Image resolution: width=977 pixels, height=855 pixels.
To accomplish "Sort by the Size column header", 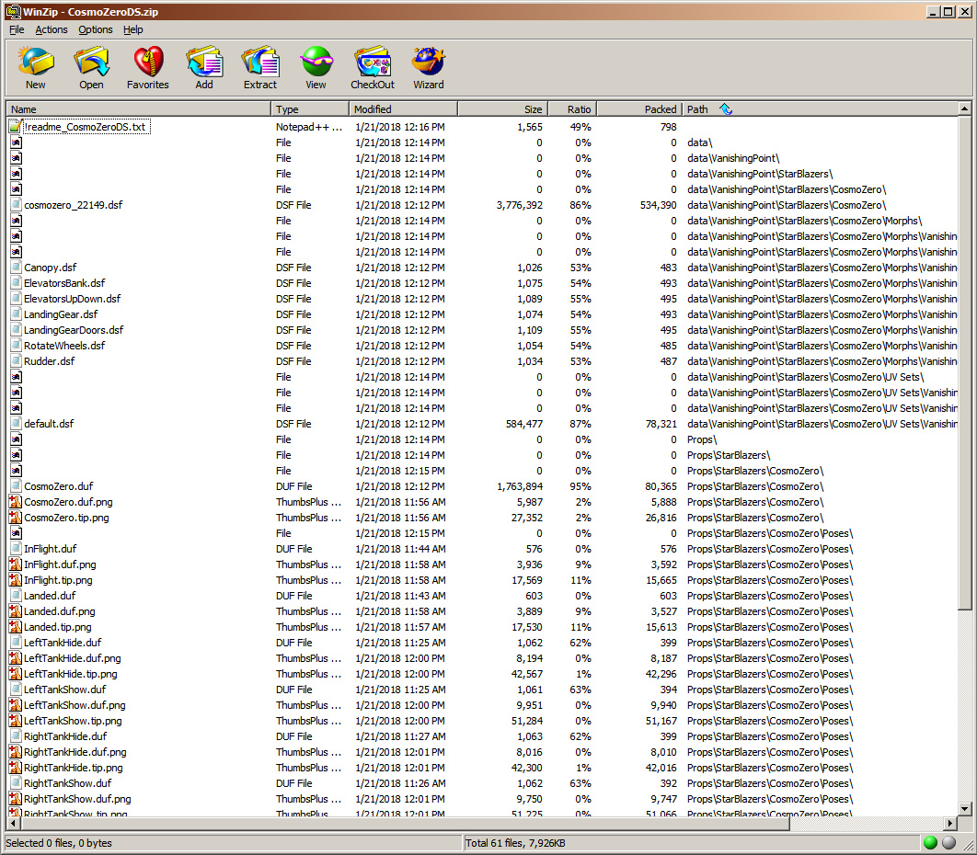I will pyautogui.click(x=503, y=109).
